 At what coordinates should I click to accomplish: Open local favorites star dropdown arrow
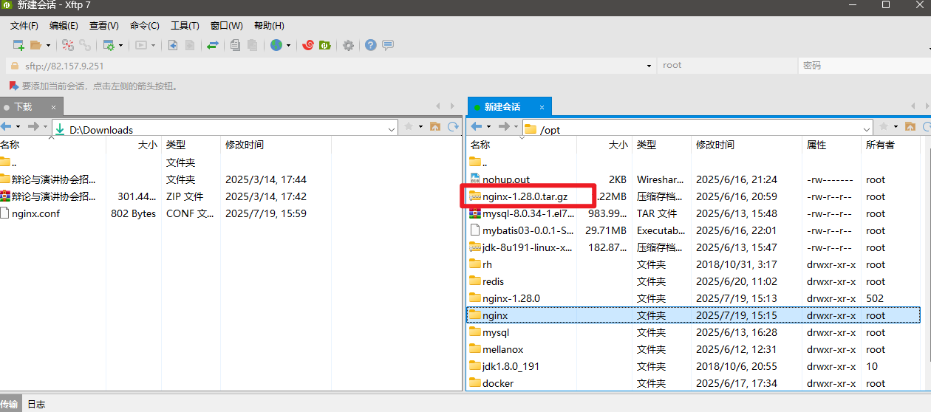pyautogui.click(x=421, y=127)
